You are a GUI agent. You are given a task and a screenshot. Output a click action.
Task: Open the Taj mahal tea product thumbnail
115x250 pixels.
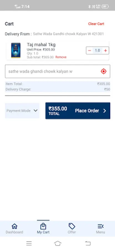pyautogui.click(x=16, y=50)
